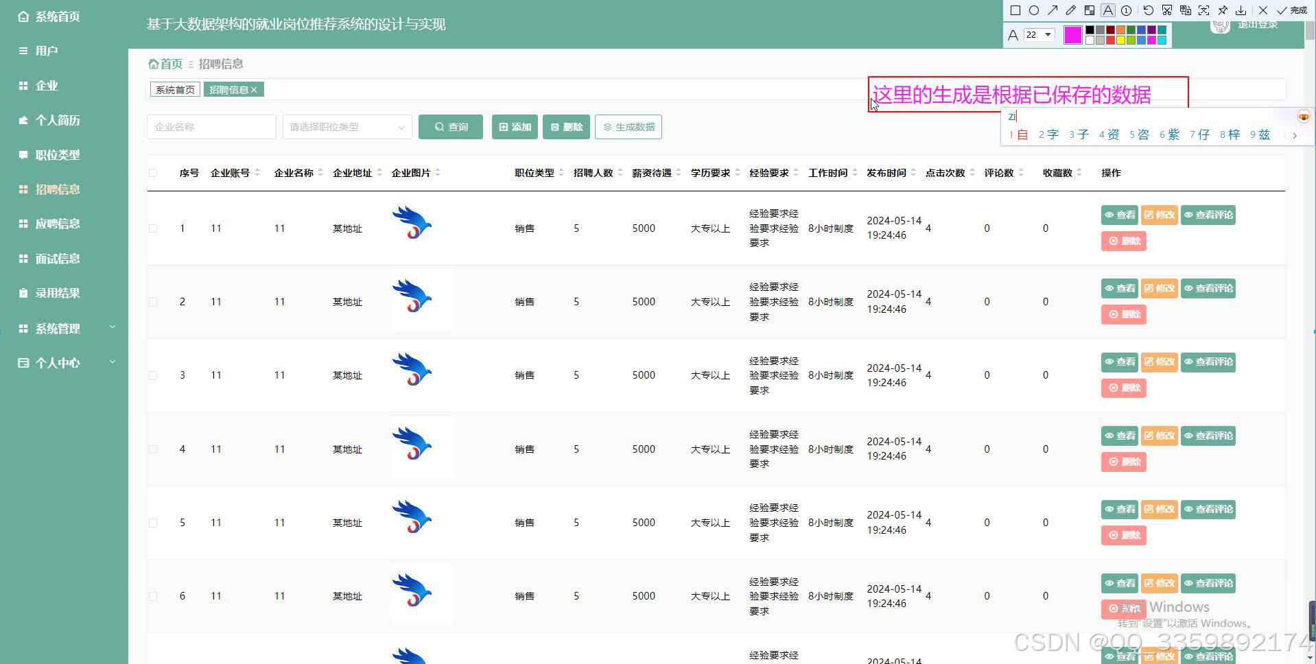Viewport: 1316px width, 664px height.
Task: Open 系统首页 in the sidebar
Action: pyautogui.click(x=49, y=16)
